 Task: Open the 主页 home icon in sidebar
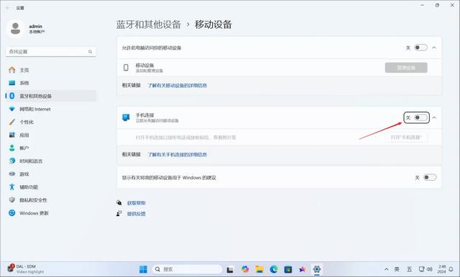12,70
